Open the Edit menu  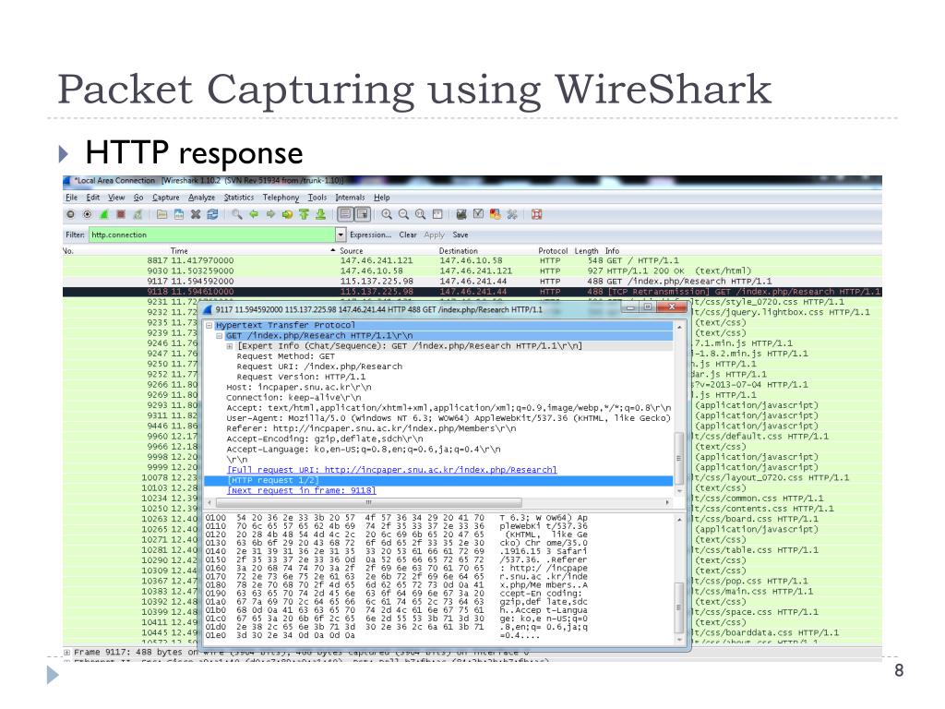click(x=93, y=198)
